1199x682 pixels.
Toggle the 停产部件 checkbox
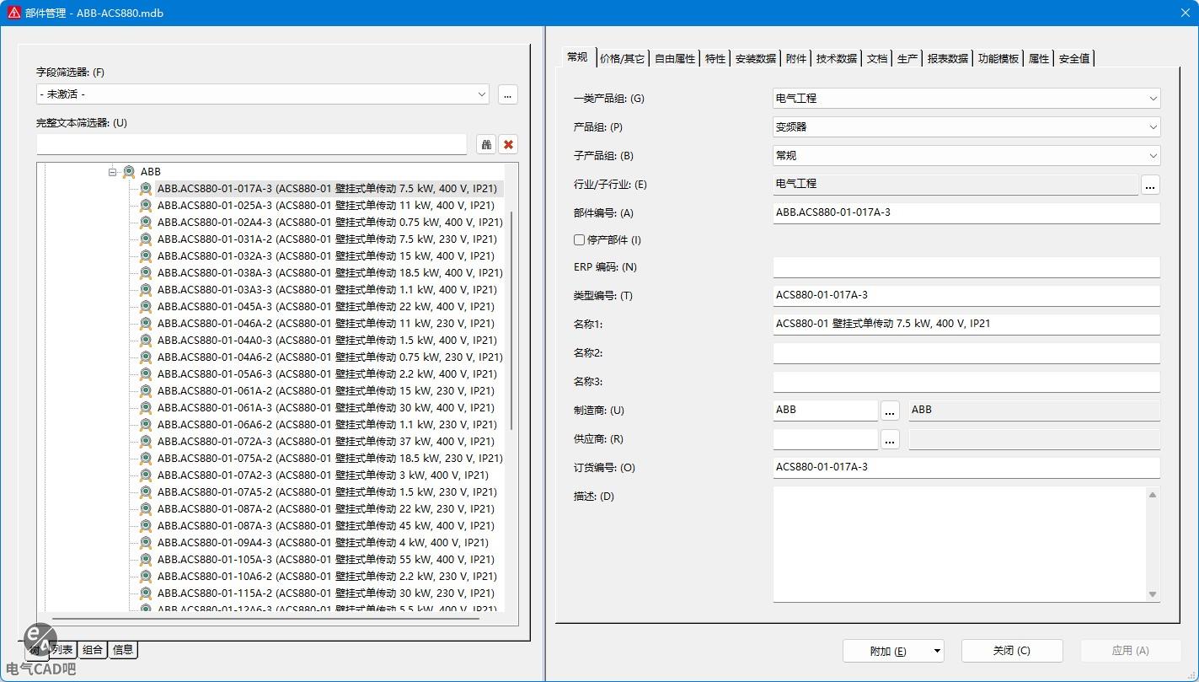click(579, 240)
